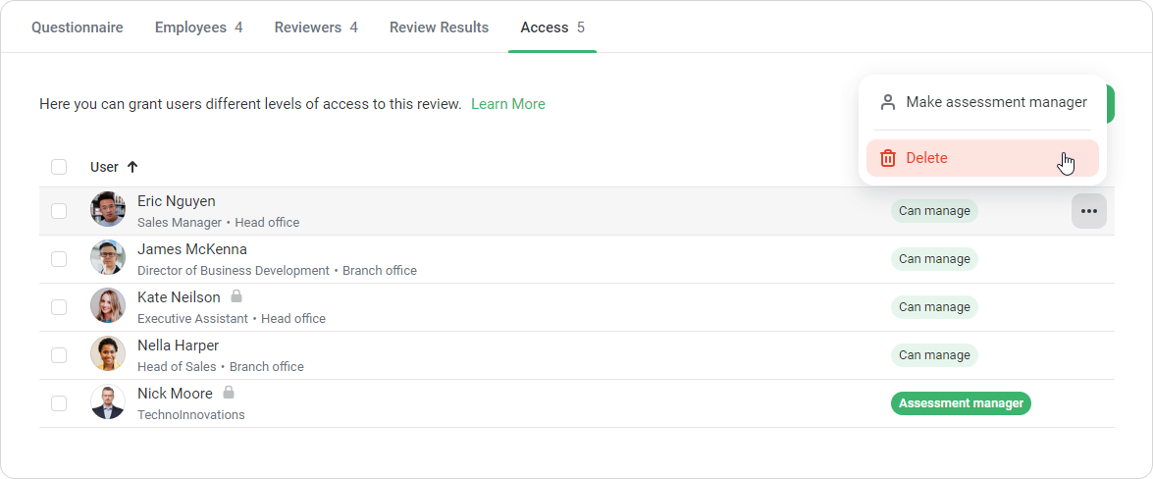The image size is (1153, 479).
Task: Click the lock icon beside Nick Moore
Action: point(229,393)
